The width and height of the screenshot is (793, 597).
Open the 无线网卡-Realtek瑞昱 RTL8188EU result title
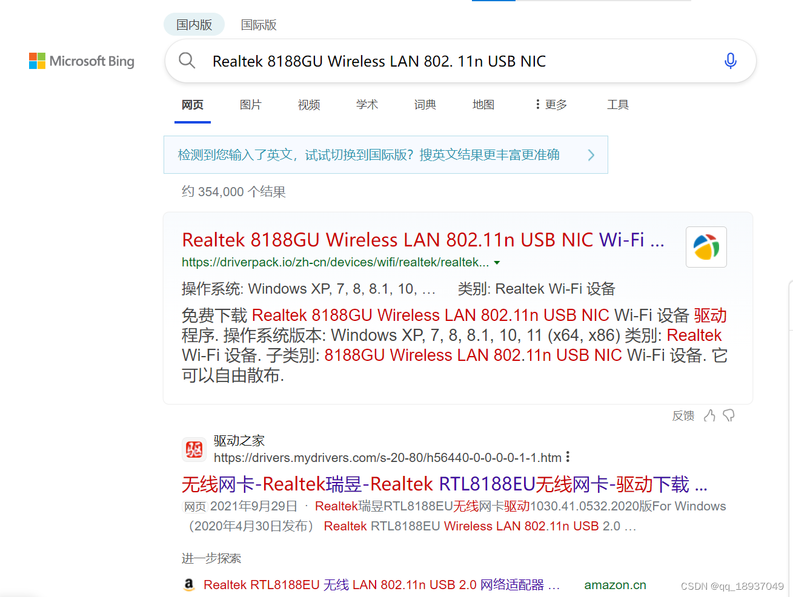pos(445,484)
